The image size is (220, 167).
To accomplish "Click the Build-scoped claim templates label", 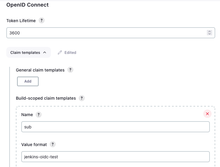I will tap(46, 98).
